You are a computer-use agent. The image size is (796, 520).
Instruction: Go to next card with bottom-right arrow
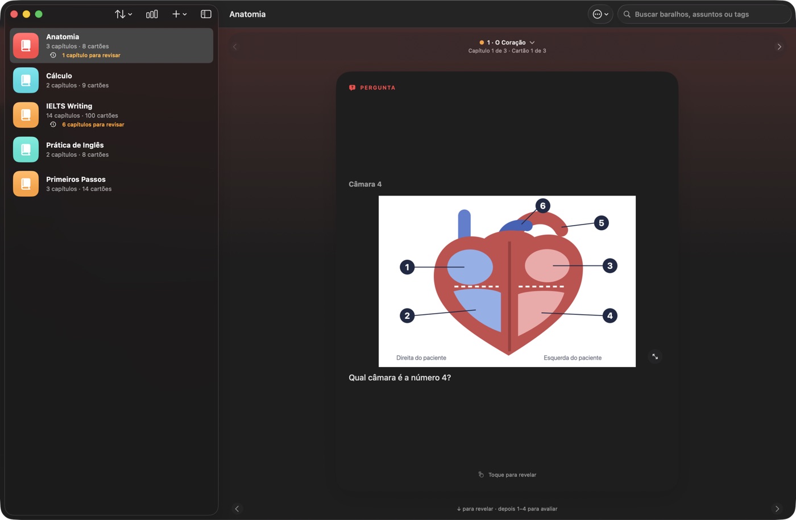pos(777,509)
